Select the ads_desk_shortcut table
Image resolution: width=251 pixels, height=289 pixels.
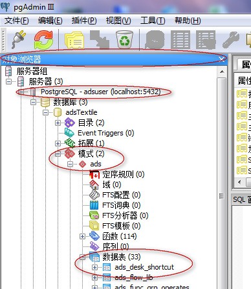[x=144, y=267]
